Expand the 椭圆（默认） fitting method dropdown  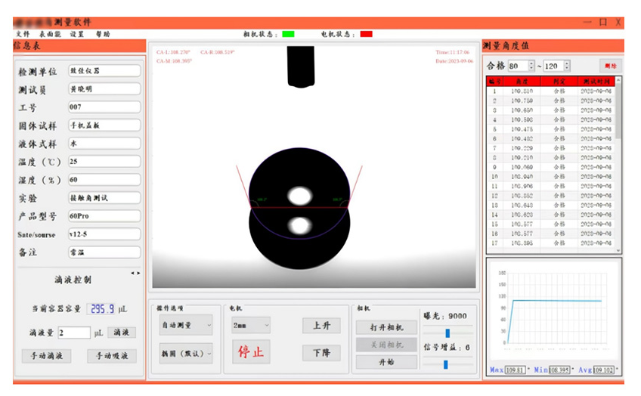[185, 352]
